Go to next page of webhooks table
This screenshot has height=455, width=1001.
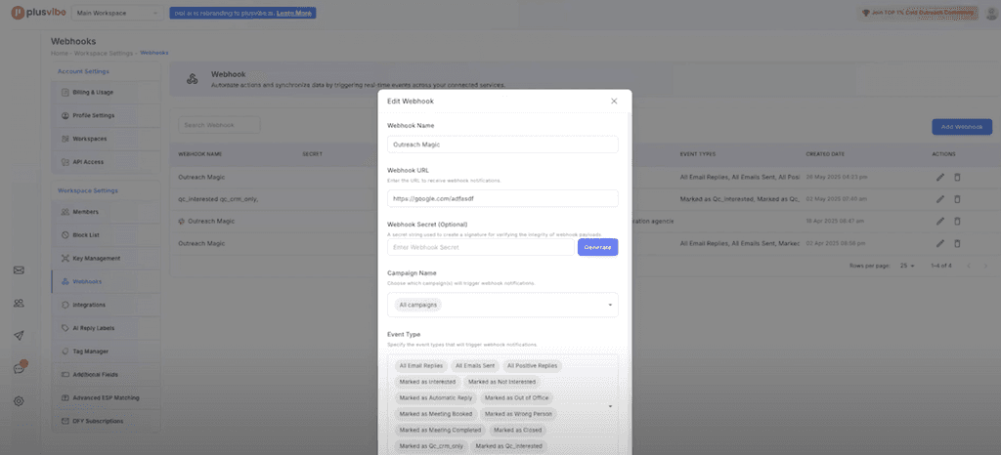986,266
